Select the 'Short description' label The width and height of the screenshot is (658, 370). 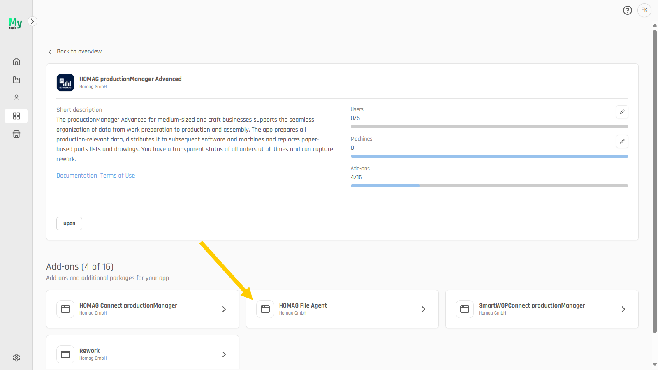(x=79, y=110)
